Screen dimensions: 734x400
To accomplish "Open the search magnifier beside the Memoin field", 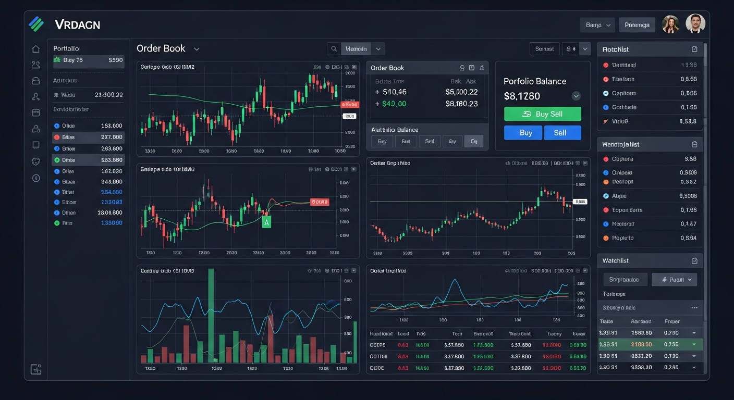I will (x=334, y=48).
